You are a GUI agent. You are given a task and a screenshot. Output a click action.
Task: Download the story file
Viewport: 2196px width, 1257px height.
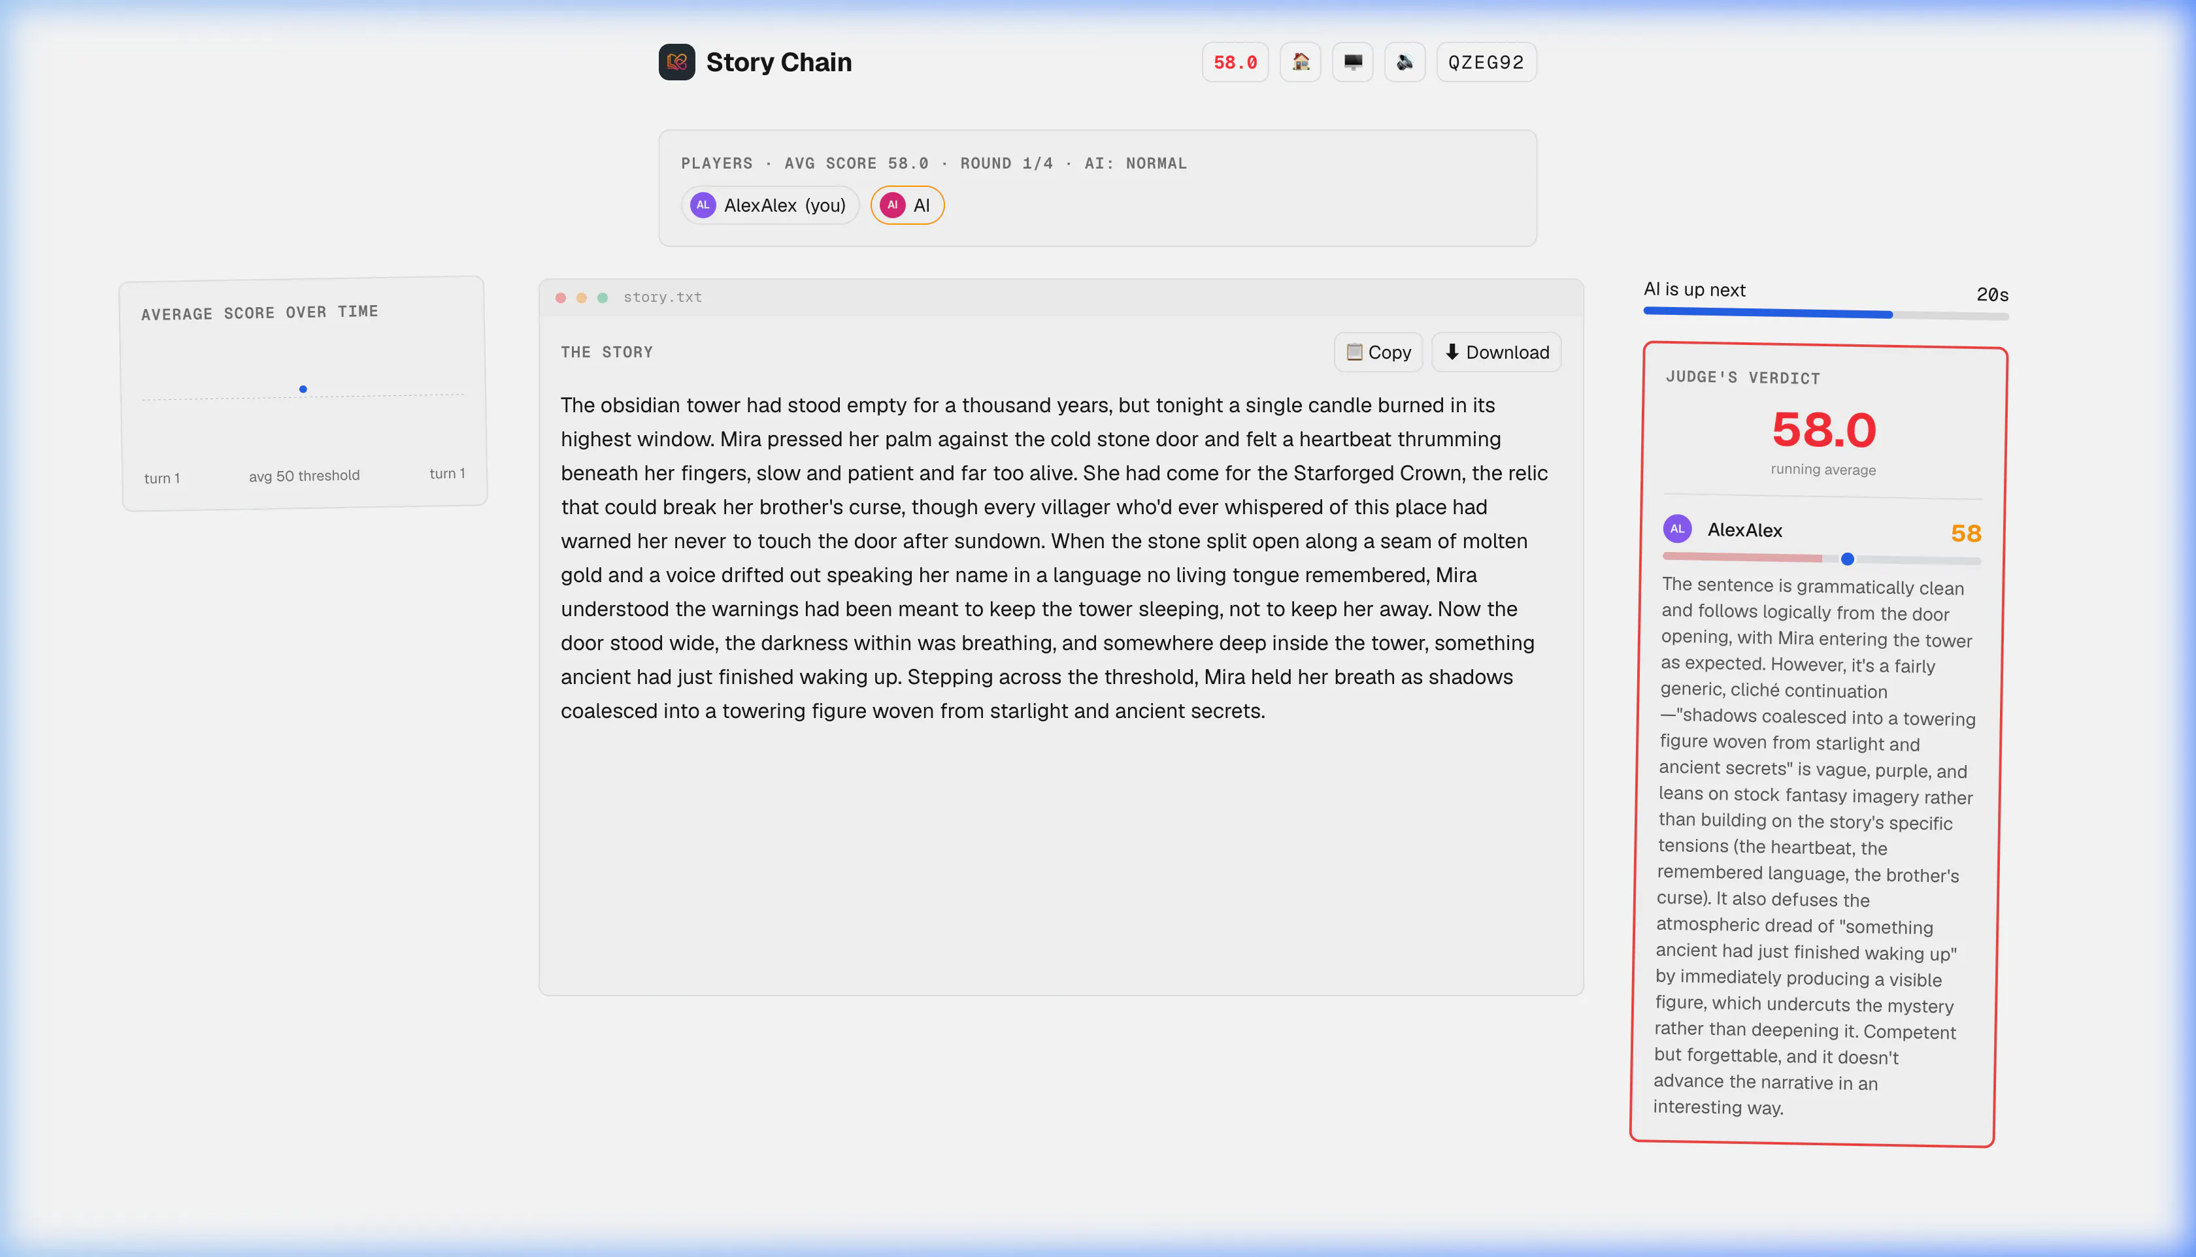(1495, 352)
